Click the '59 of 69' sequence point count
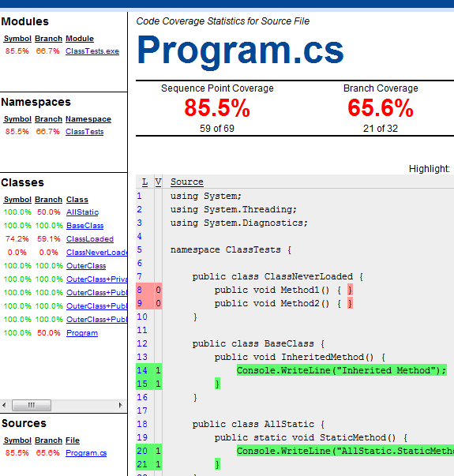The image size is (454, 476). coord(217,129)
